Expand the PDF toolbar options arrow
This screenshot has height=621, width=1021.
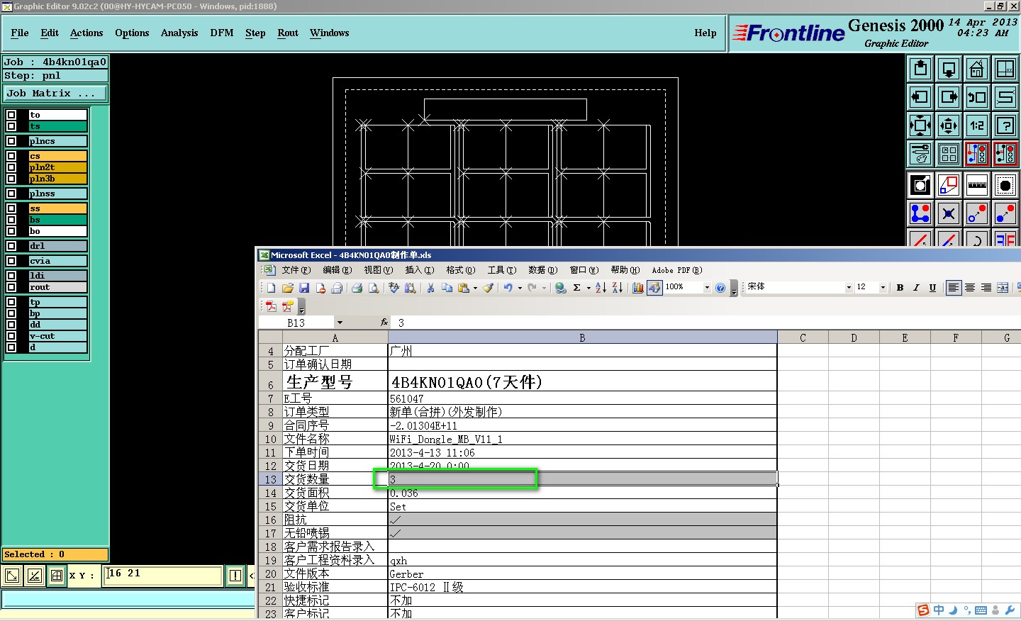(x=301, y=308)
